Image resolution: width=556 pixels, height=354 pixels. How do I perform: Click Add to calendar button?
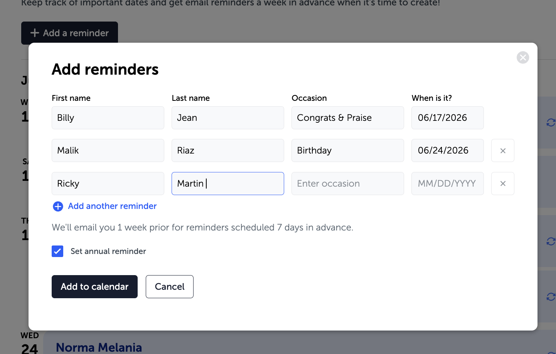(x=94, y=287)
